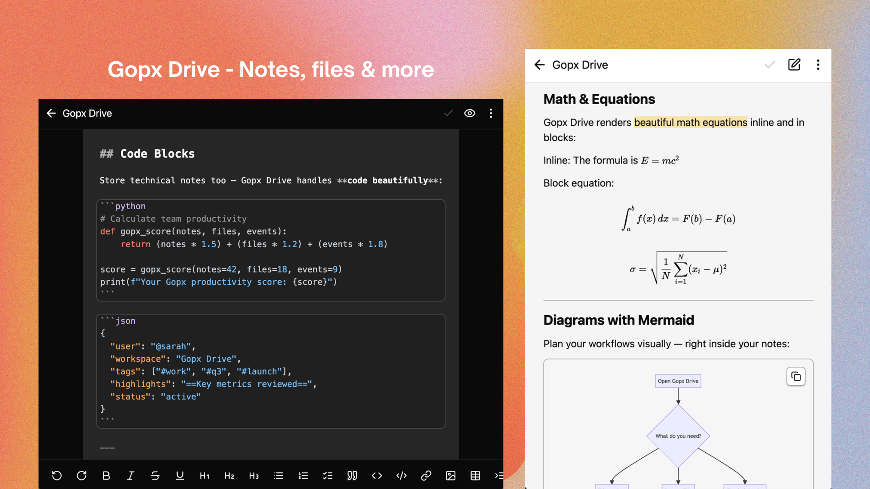Insert a Heading 1
This screenshot has width=870, height=489.
tap(204, 475)
